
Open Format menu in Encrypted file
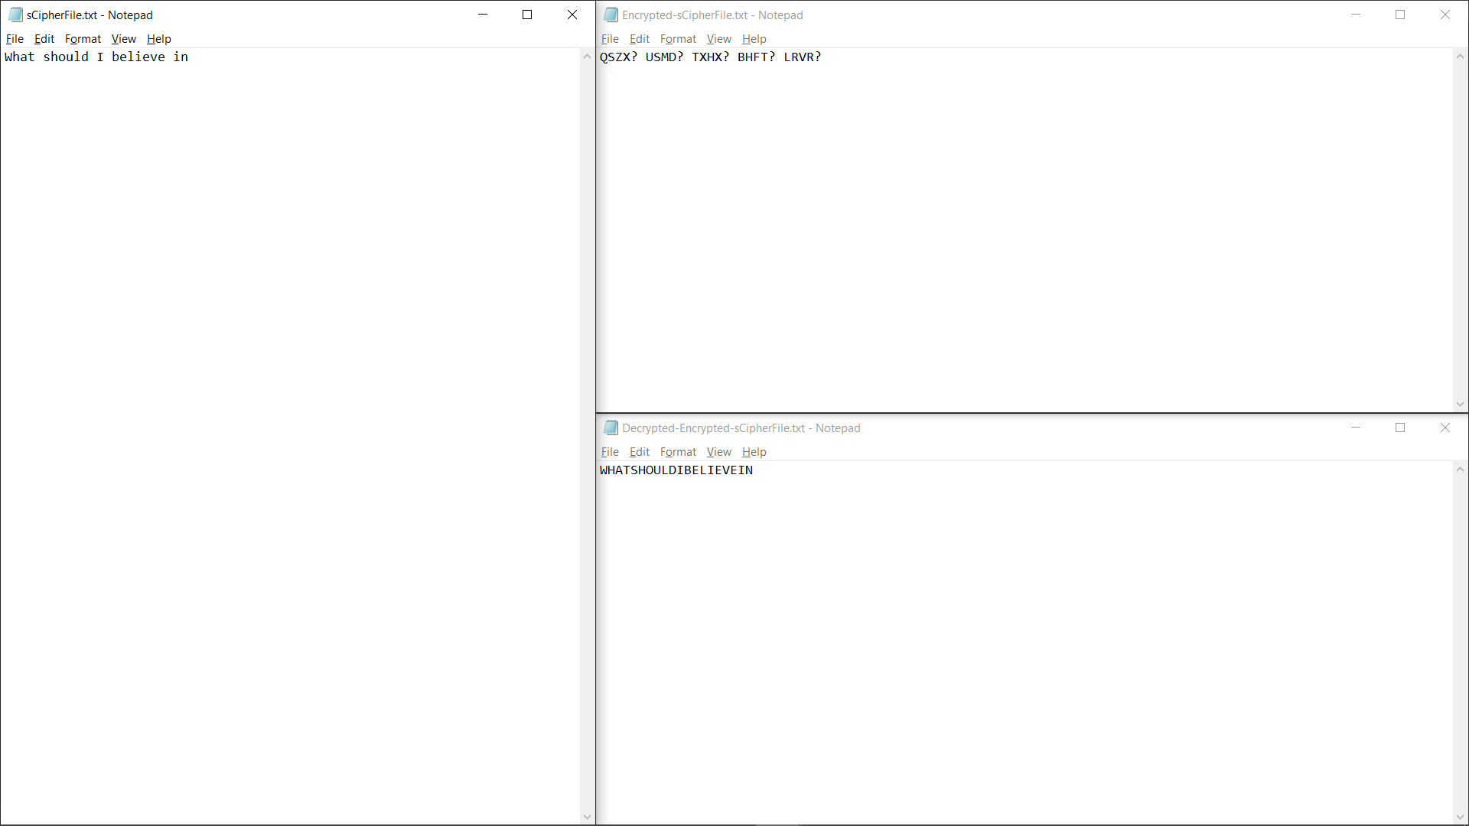coord(677,38)
